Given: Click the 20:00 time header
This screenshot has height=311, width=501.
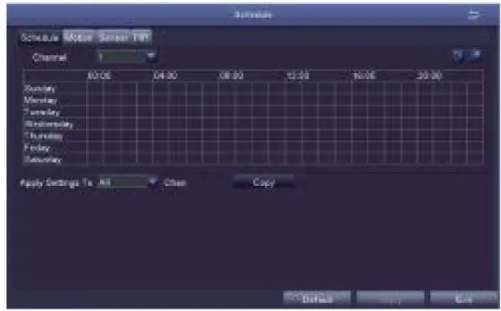Looking at the screenshot, I should pos(429,76).
